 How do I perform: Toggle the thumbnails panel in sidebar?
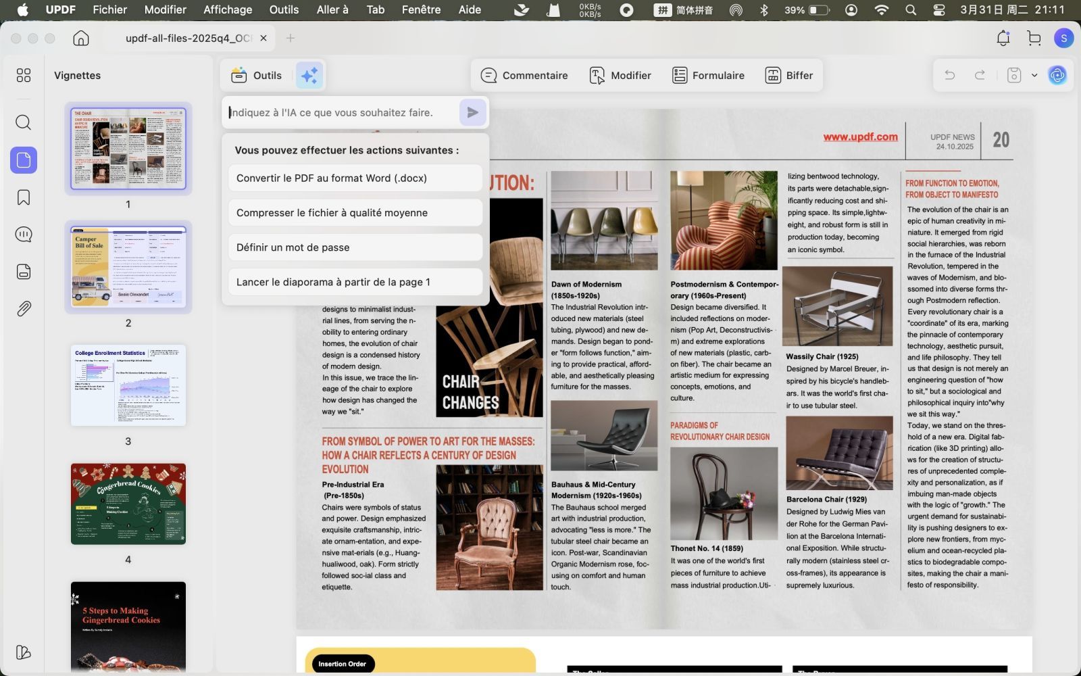pyautogui.click(x=24, y=160)
